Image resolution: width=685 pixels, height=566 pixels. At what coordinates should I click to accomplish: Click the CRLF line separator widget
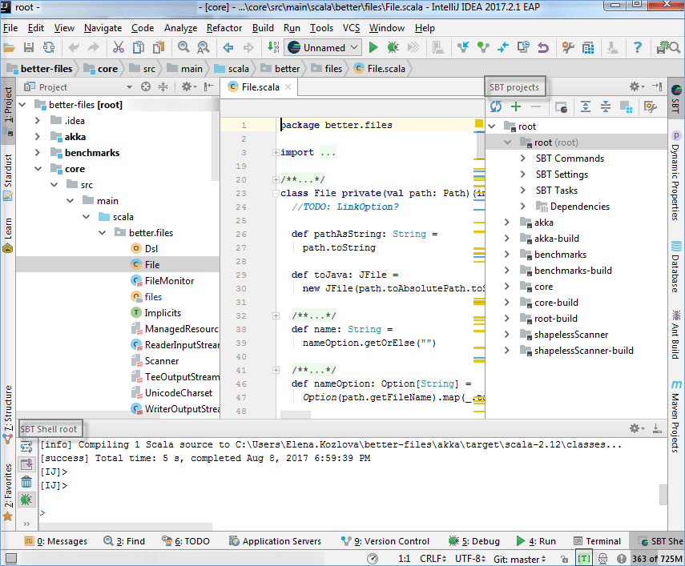pyautogui.click(x=433, y=559)
